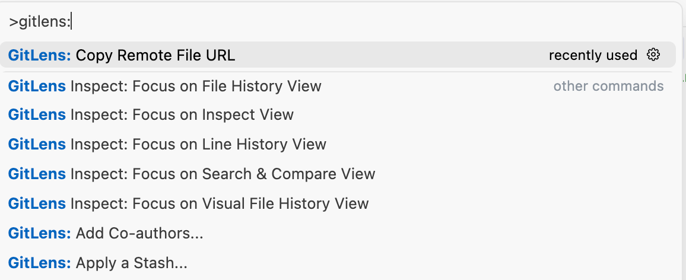The image size is (686, 280).
Task: Click blue GitLens prefix on Search & Compare row
Action: pyautogui.click(x=37, y=174)
